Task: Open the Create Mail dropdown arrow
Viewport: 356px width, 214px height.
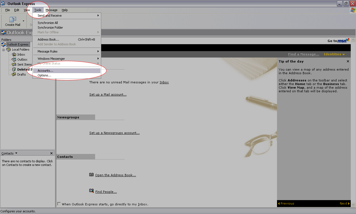Action: 23,21
